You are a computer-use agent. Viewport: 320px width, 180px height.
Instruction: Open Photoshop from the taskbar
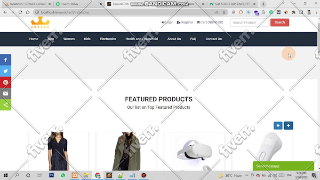[x=51, y=175]
